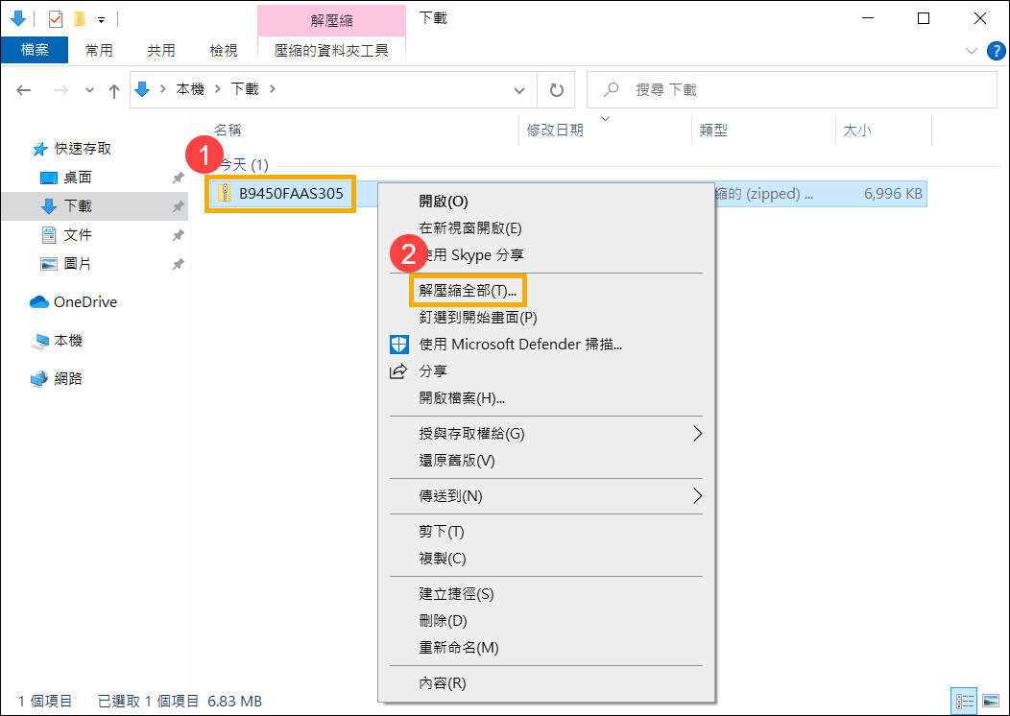Switch to the 檢視 ribbon tab
The width and height of the screenshot is (1010, 716).
pyautogui.click(x=222, y=51)
